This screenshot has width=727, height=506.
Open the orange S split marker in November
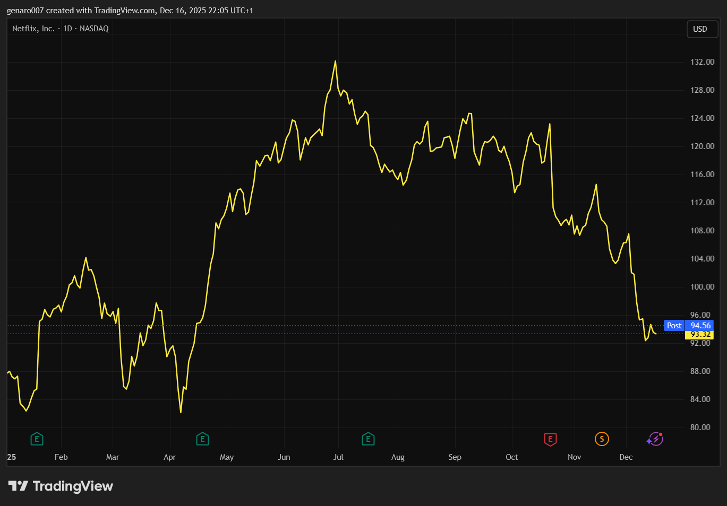tap(602, 439)
